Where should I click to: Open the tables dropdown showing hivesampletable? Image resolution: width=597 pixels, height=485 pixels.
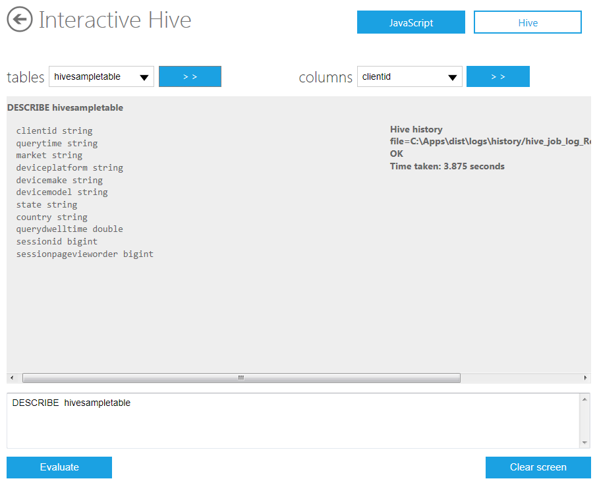(x=101, y=77)
